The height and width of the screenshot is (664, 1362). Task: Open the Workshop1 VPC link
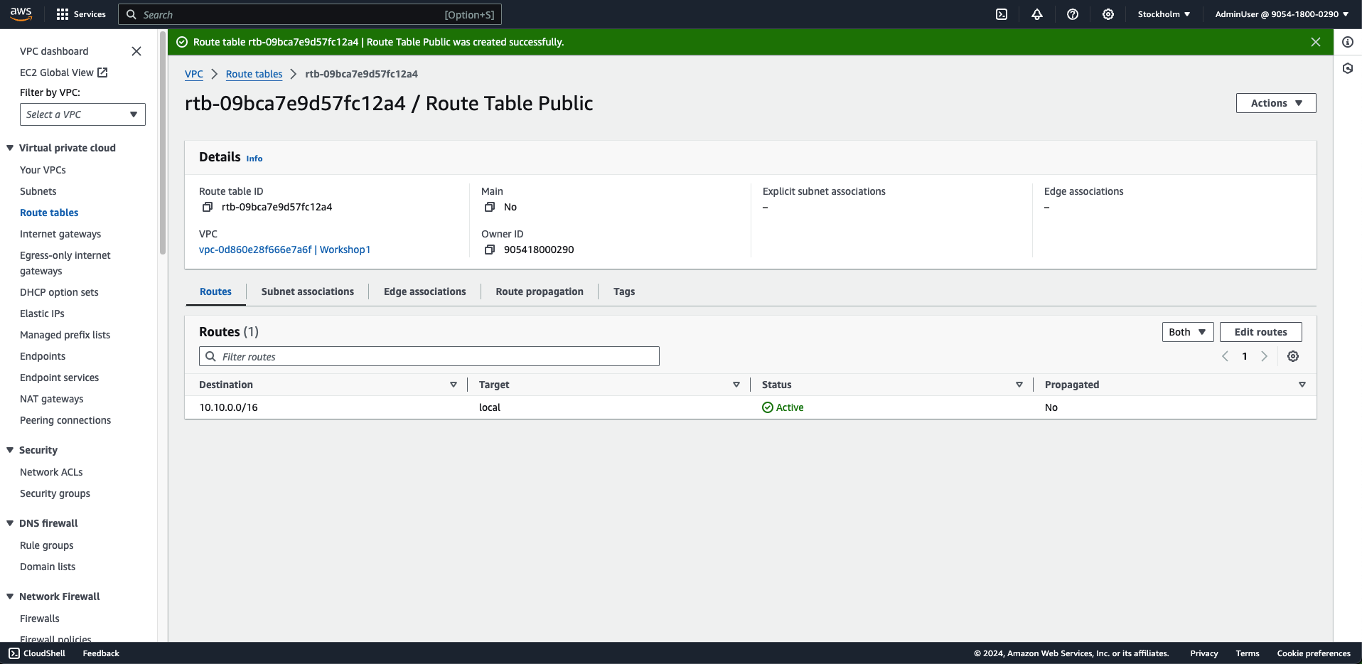click(284, 250)
